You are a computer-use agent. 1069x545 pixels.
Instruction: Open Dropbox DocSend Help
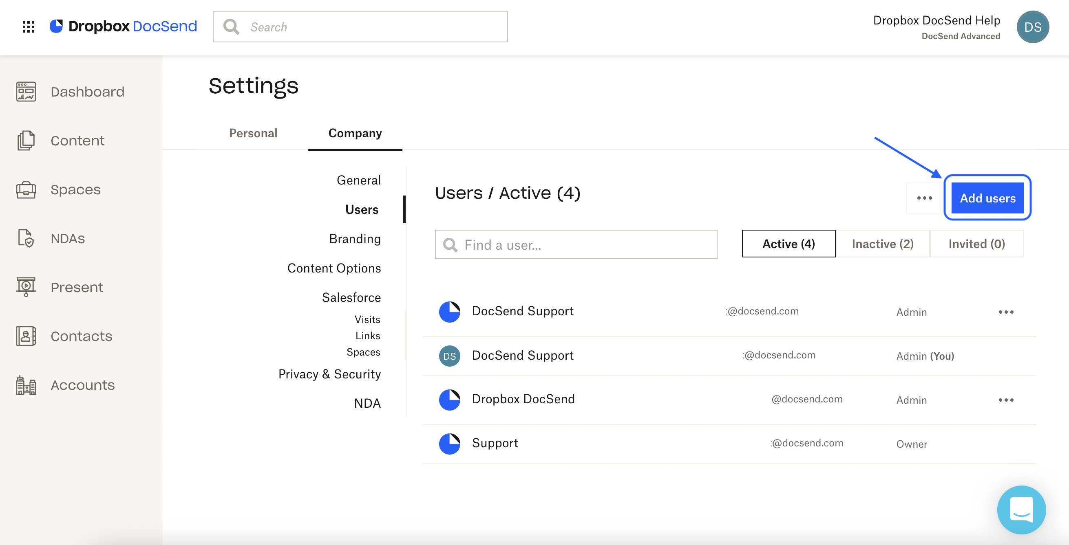click(x=936, y=20)
